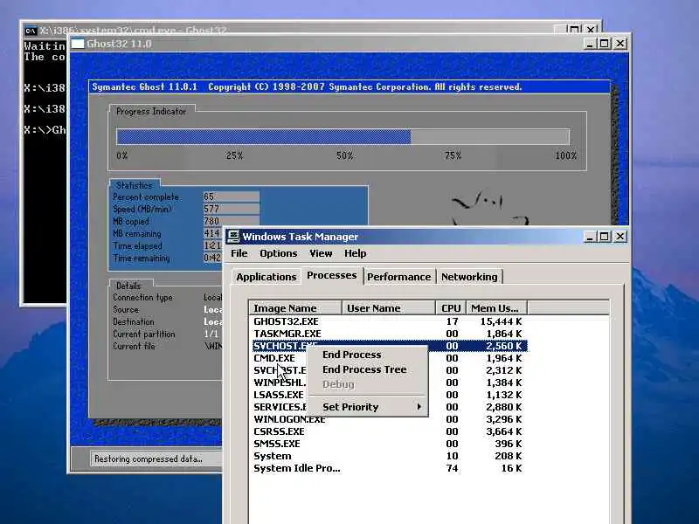Click the Current partition value 1/1
The width and height of the screenshot is (699, 524).
tap(211, 334)
